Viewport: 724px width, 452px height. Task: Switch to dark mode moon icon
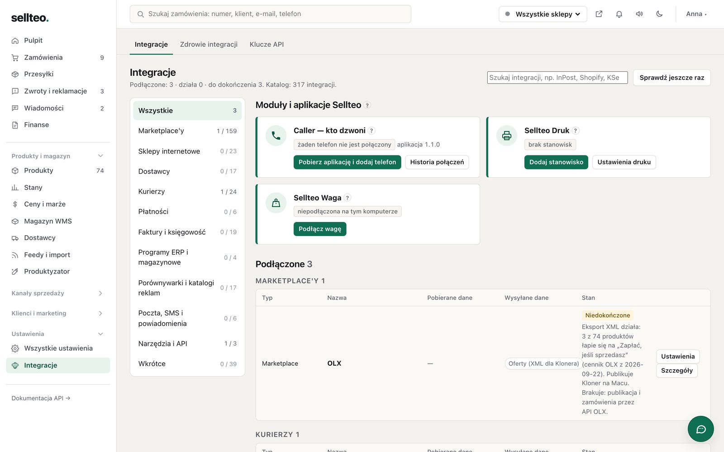(x=659, y=14)
